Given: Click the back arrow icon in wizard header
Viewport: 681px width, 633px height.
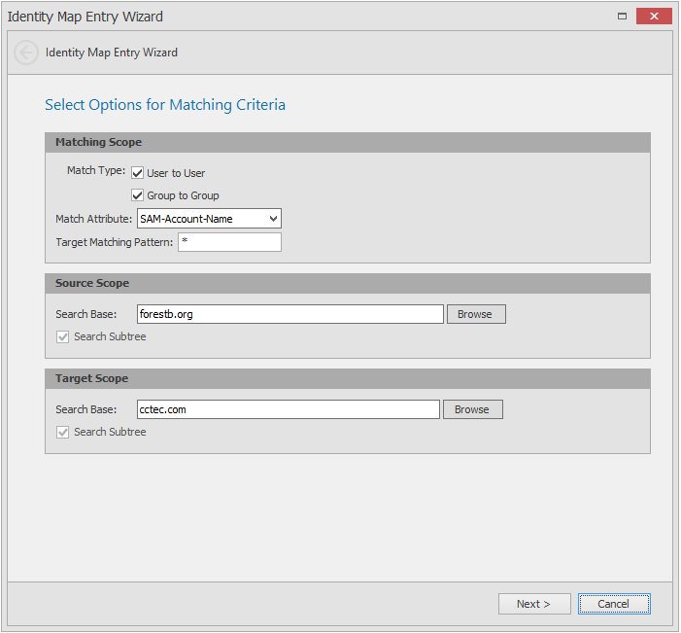Looking at the screenshot, I should point(26,53).
